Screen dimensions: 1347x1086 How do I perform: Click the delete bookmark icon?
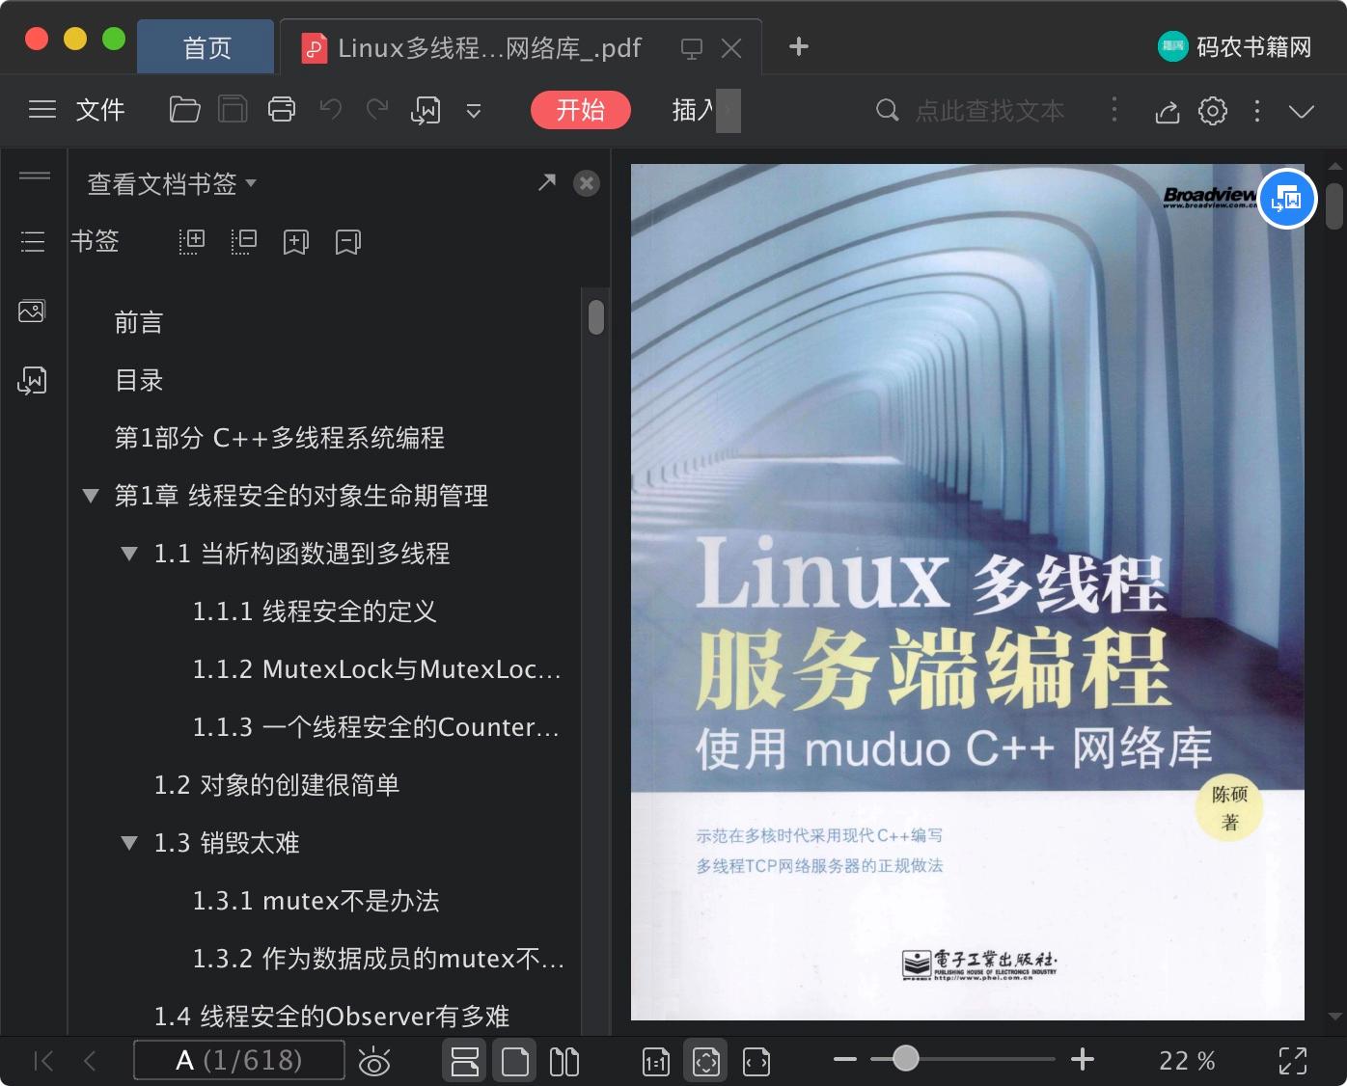pos(347,241)
